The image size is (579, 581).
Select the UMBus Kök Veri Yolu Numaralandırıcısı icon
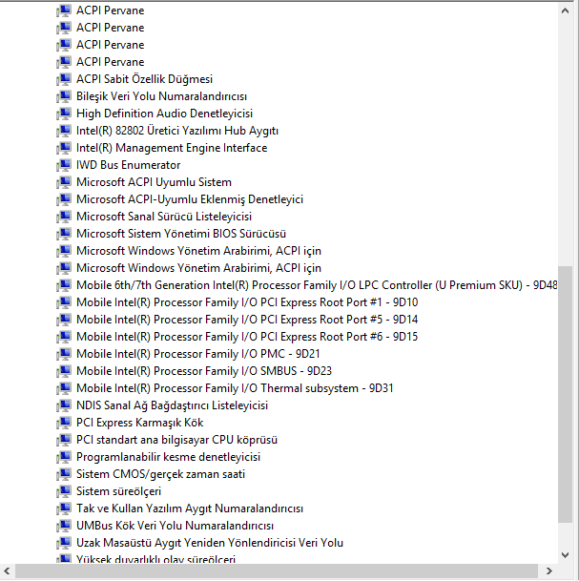point(64,526)
